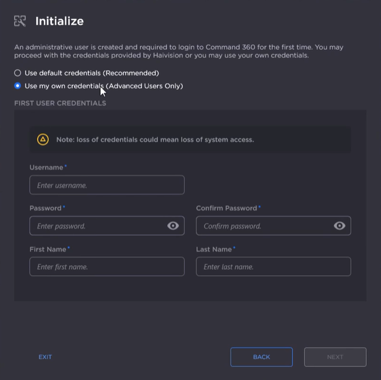The width and height of the screenshot is (381, 380).
Task: Select Use default credentials (Recommended) radio
Action: click(x=18, y=73)
